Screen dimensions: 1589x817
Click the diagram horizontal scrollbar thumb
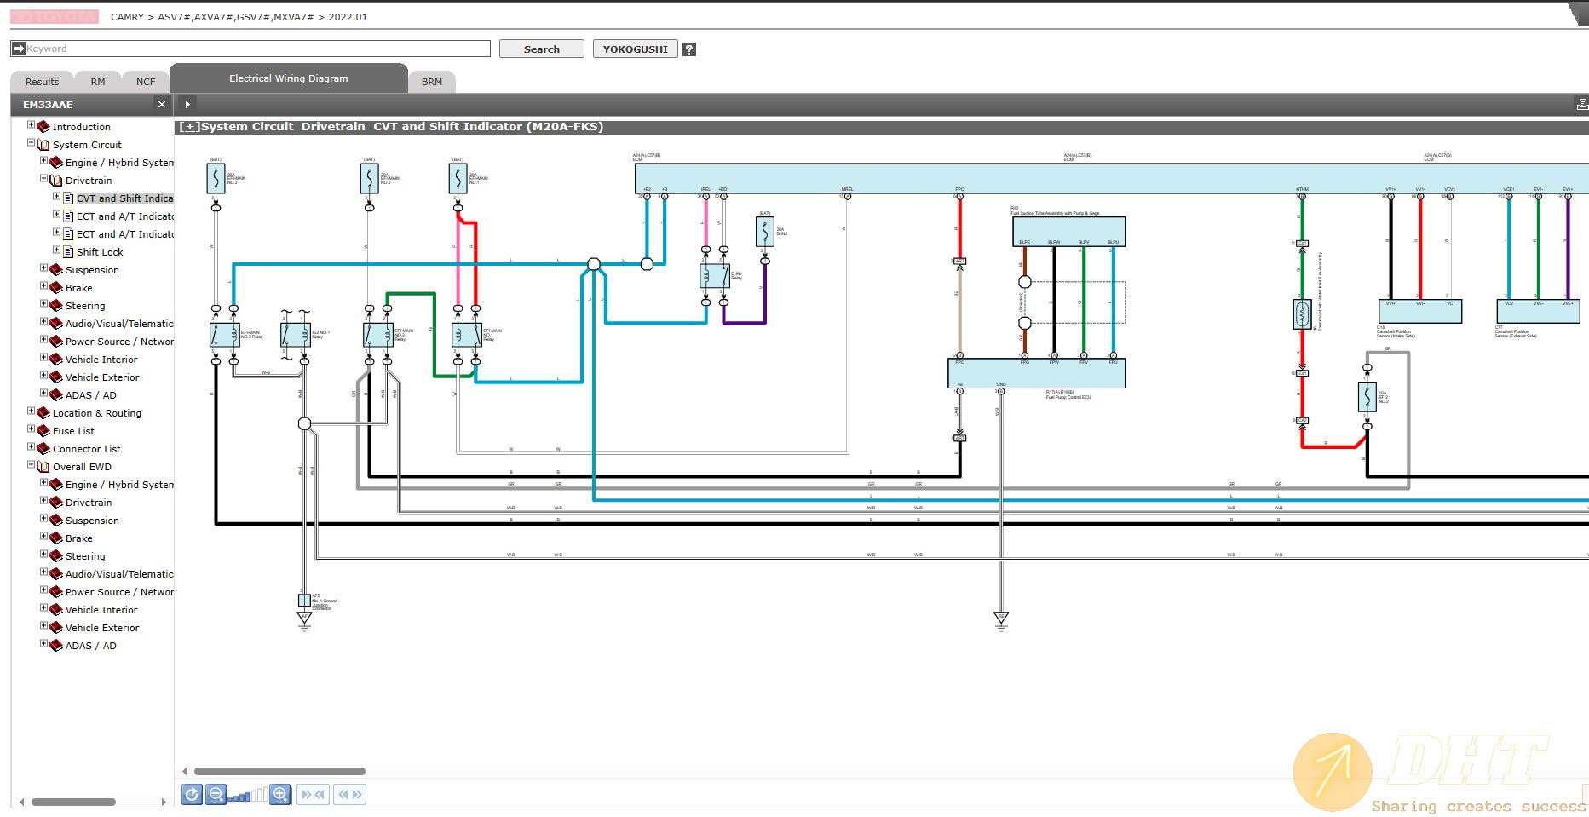pos(279,771)
